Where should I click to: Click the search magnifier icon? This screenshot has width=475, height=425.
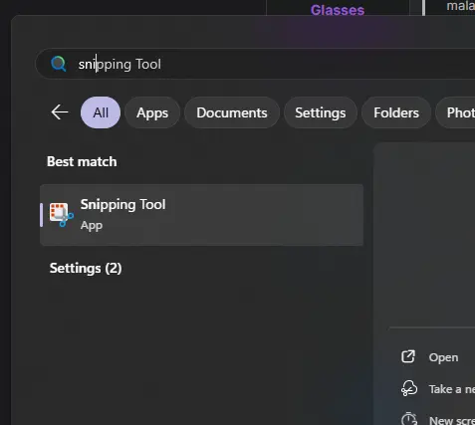tap(59, 64)
